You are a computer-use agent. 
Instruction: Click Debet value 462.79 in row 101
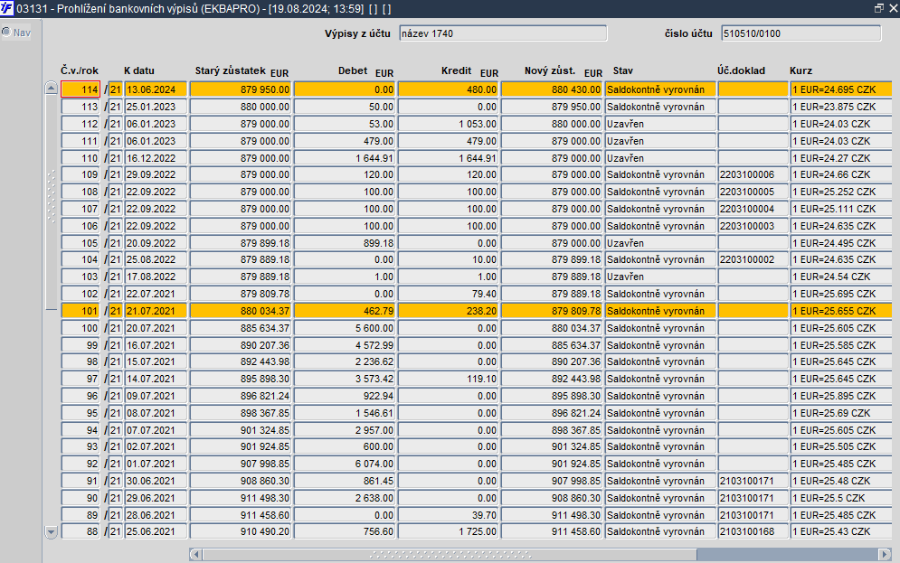pos(345,311)
